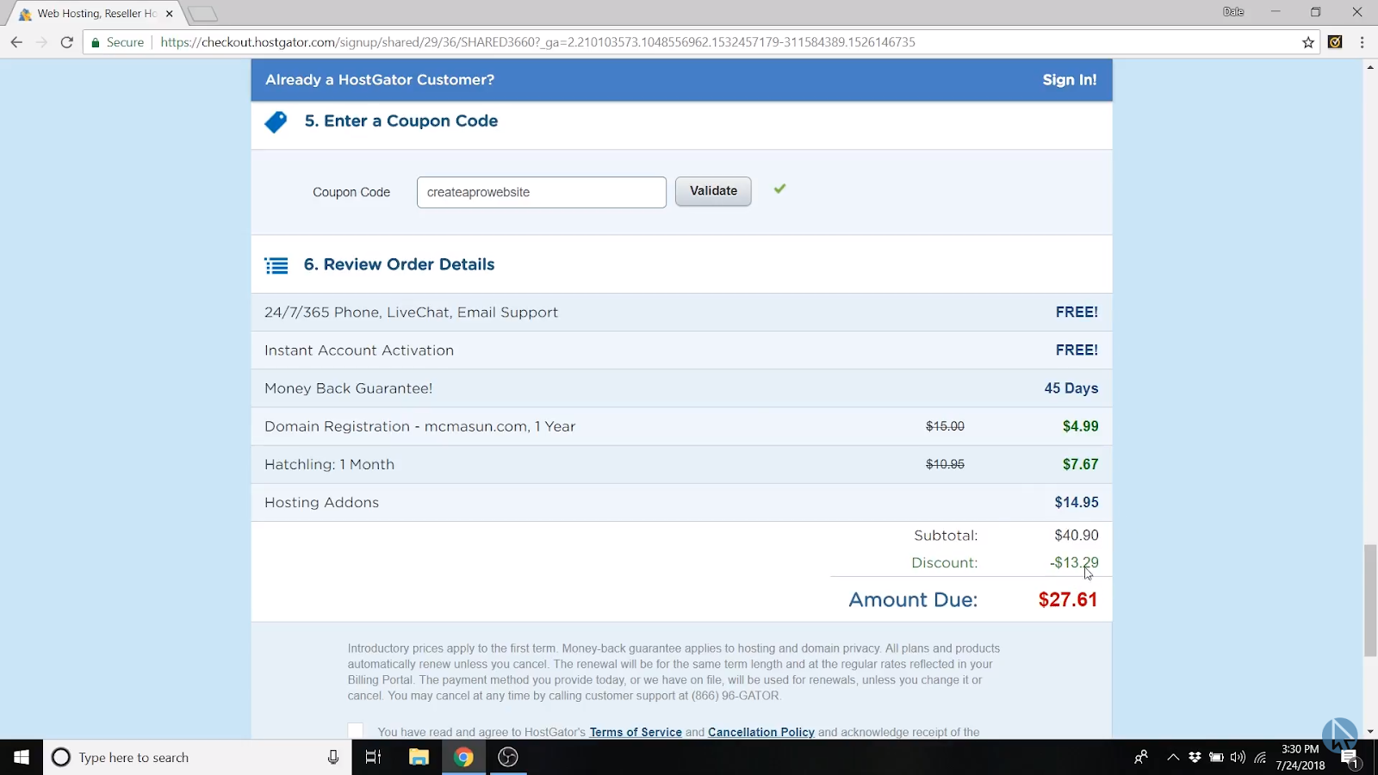Click the Dale profile name in the title bar
This screenshot has height=775, width=1378.
tap(1233, 12)
